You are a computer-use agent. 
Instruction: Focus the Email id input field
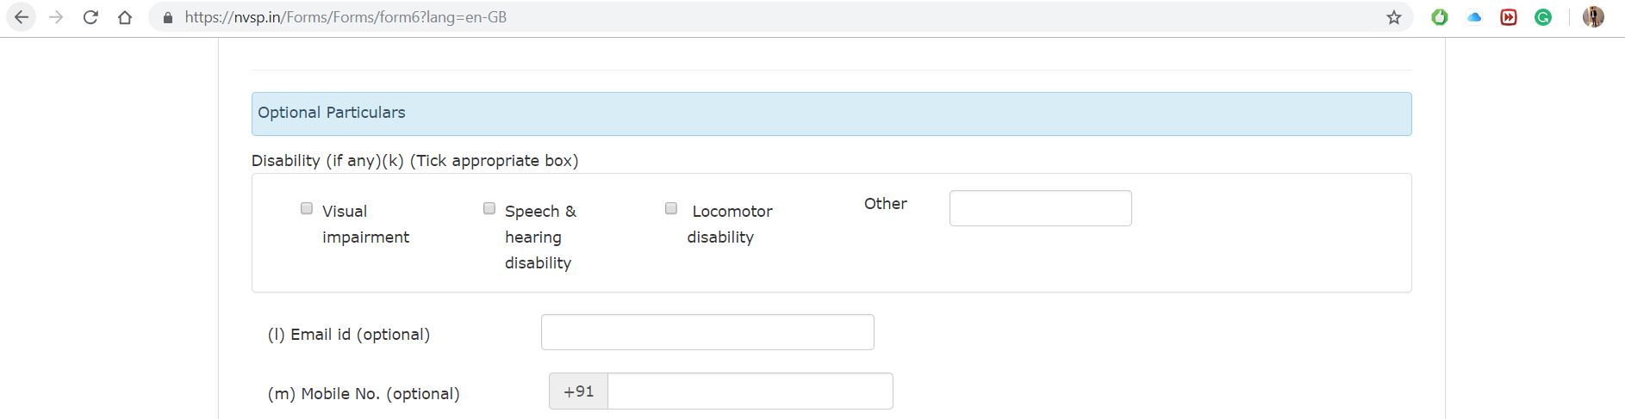(x=707, y=332)
